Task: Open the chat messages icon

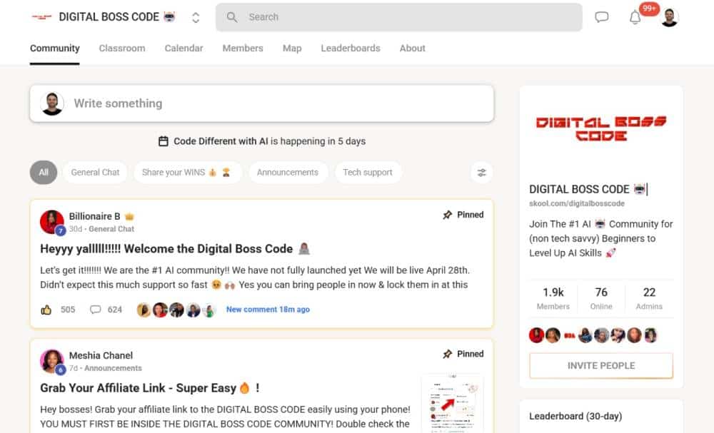Action: tap(601, 17)
